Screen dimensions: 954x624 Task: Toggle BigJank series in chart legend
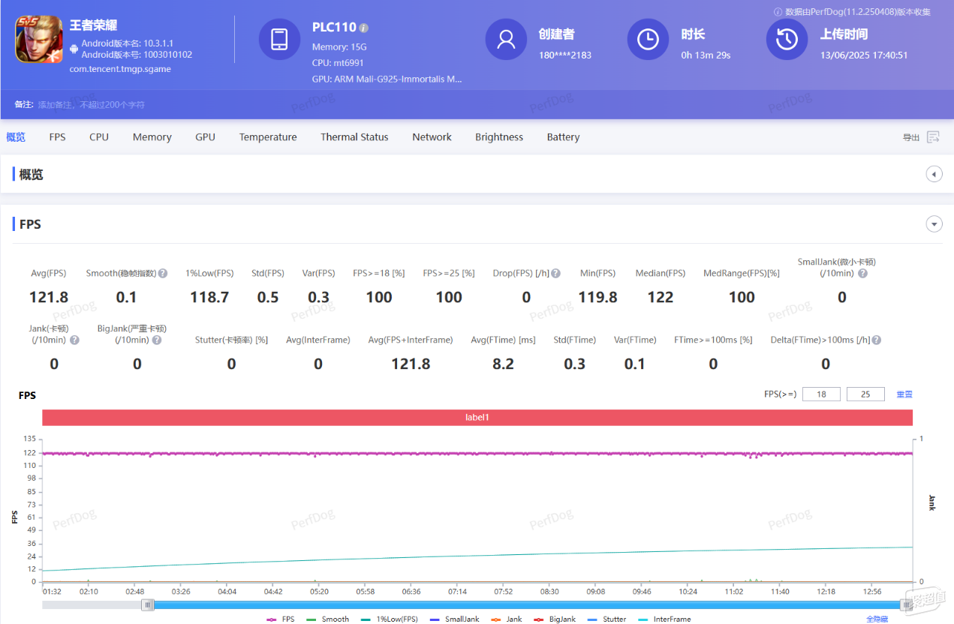point(554,619)
